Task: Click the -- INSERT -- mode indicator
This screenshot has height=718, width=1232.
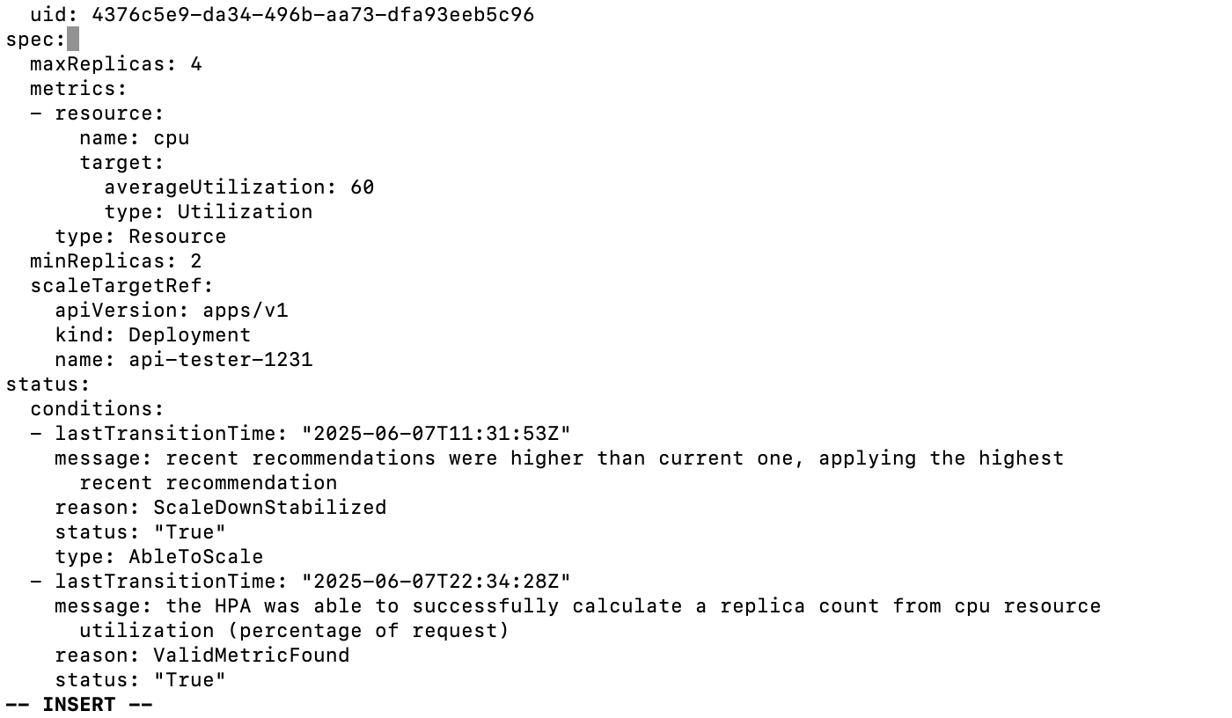Action: click(79, 705)
